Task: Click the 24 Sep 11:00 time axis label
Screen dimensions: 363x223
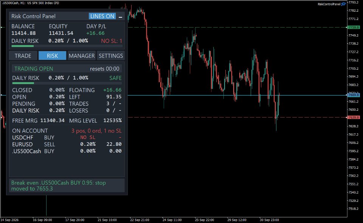Action: tap(172, 220)
